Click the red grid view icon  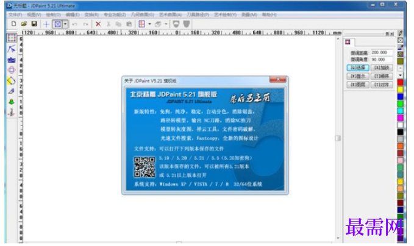(x=142, y=24)
